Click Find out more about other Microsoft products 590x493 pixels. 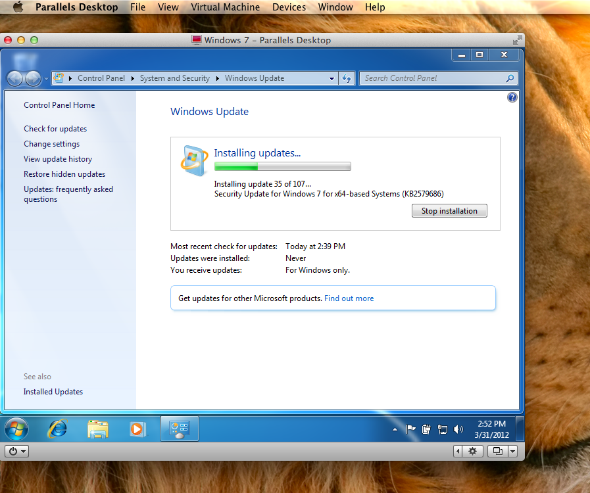(x=349, y=298)
